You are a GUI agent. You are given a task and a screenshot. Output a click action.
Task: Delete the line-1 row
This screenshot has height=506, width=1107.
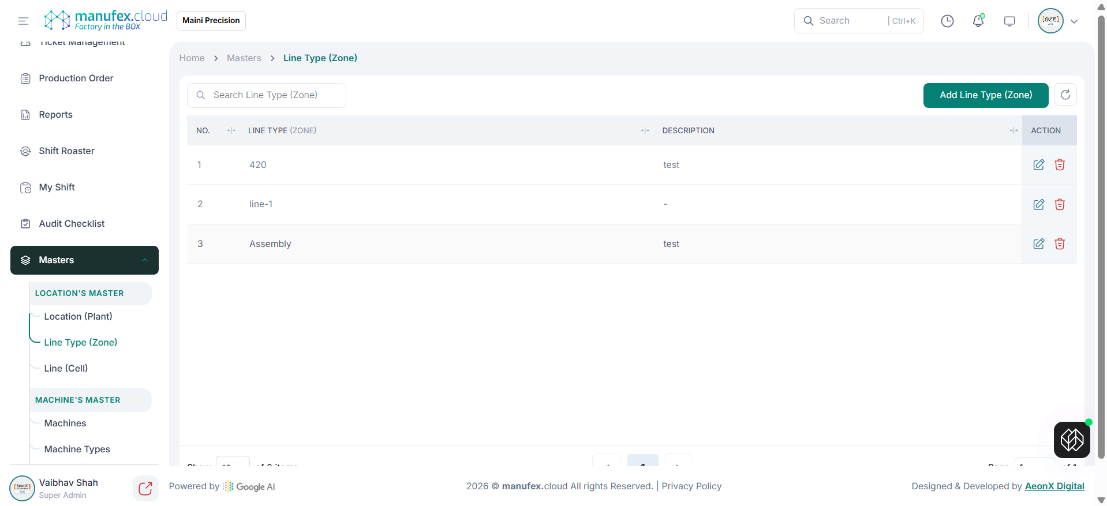[x=1060, y=205]
